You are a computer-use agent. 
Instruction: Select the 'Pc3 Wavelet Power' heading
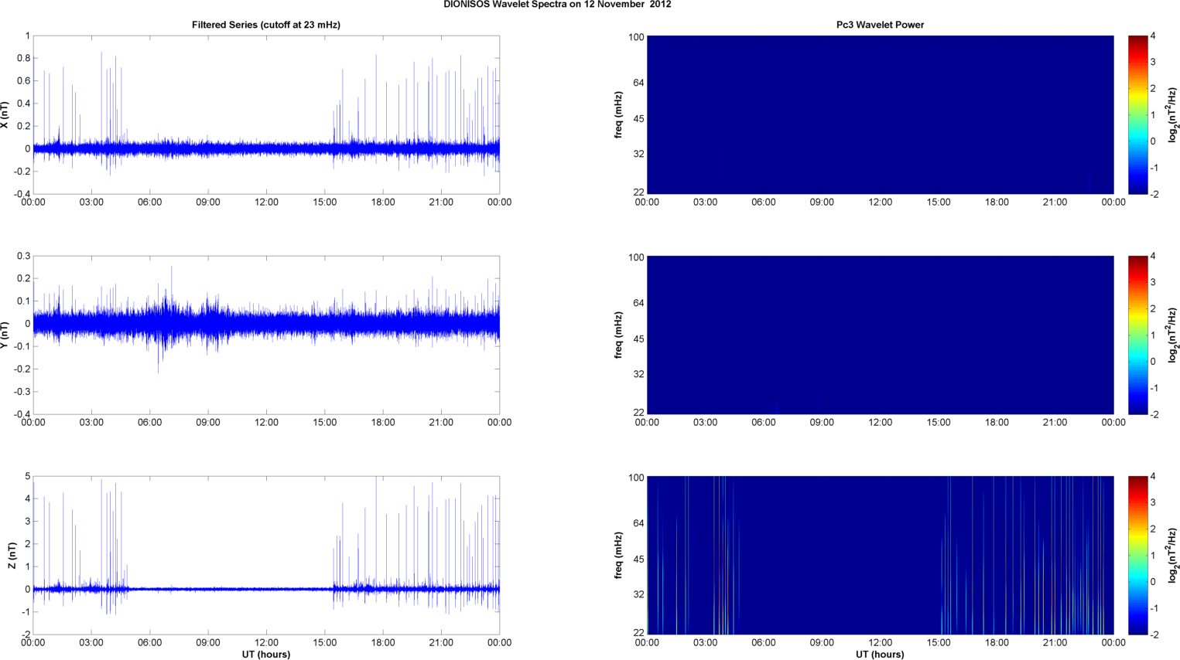coord(880,25)
